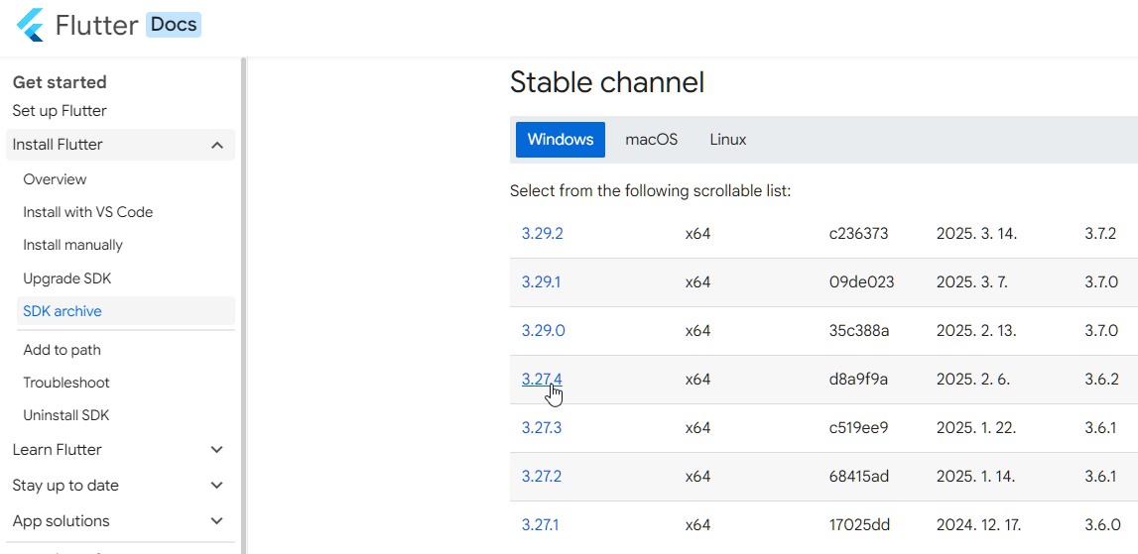Click the release date 2025. 3. 7.

[x=971, y=282]
